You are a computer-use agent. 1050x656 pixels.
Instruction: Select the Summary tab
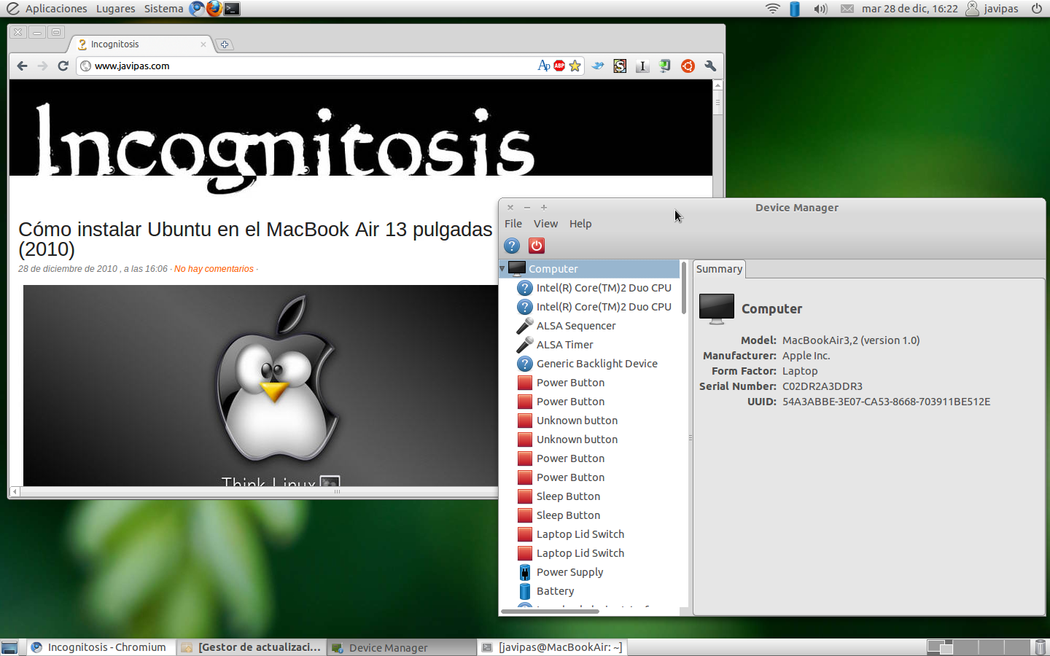click(x=719, y=269)
